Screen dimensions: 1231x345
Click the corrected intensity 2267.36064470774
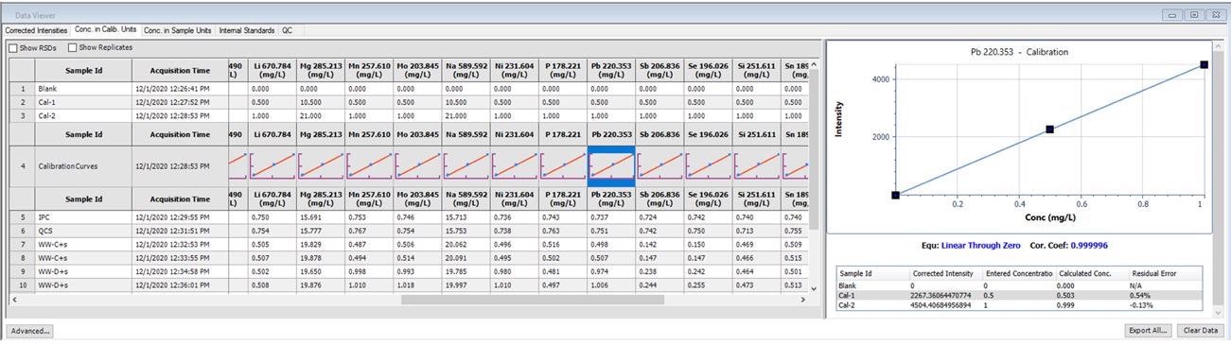click(x=944, y=295)
